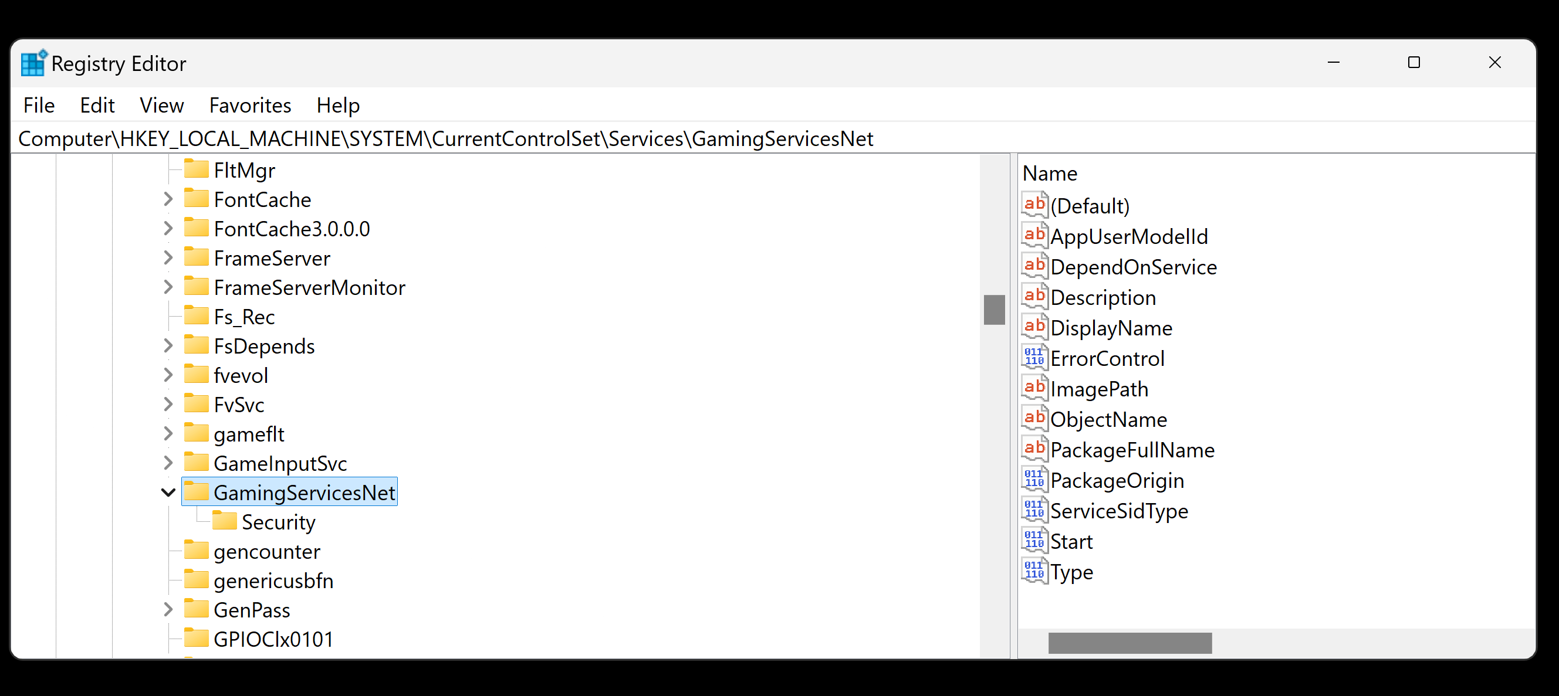This screenshot has width=1559, height=696.
Task: Click the DWORD icon next to Start
Action: click(1034, 540)
